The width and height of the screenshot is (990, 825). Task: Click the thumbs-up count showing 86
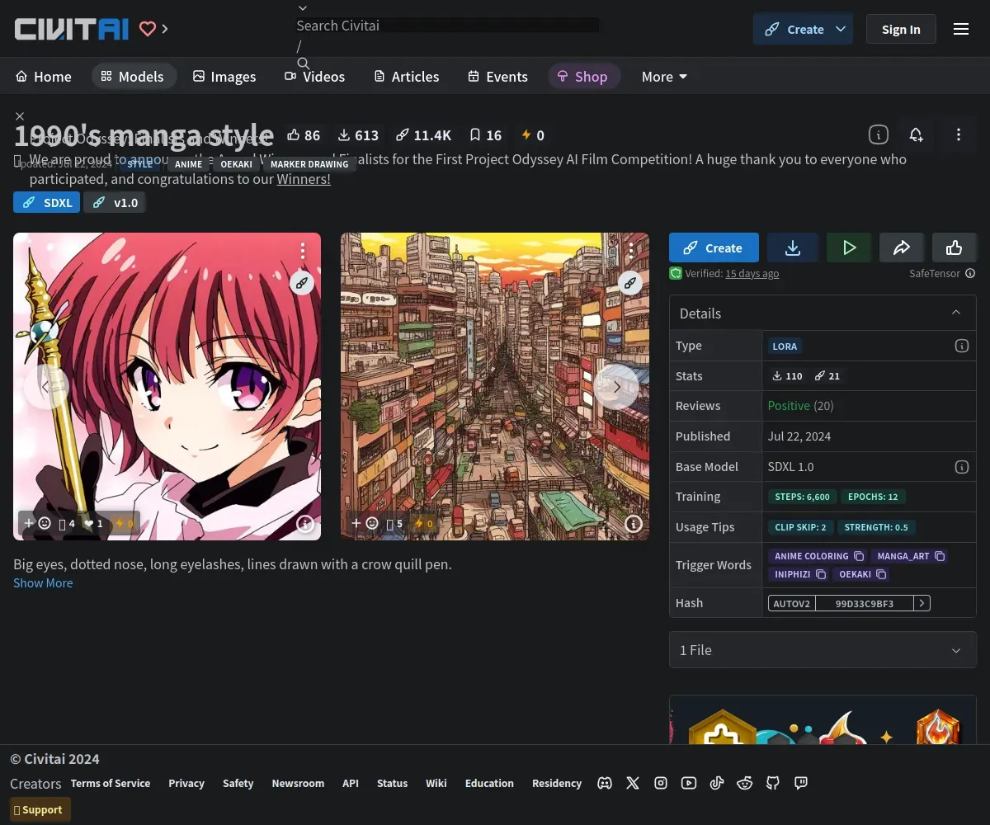(x=303, y=135)
